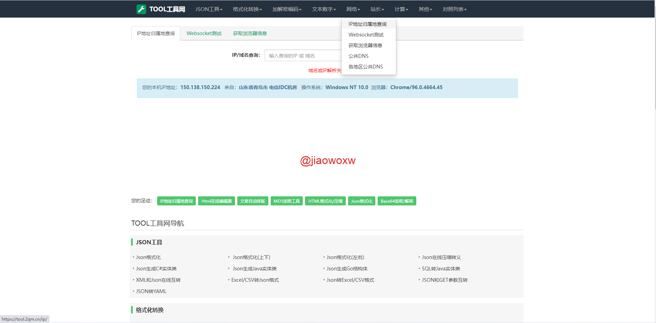The width and height of the screenshot is (656, 323).
Task: Open the MD5加密工具 footprint button
Action: point(287,201)
